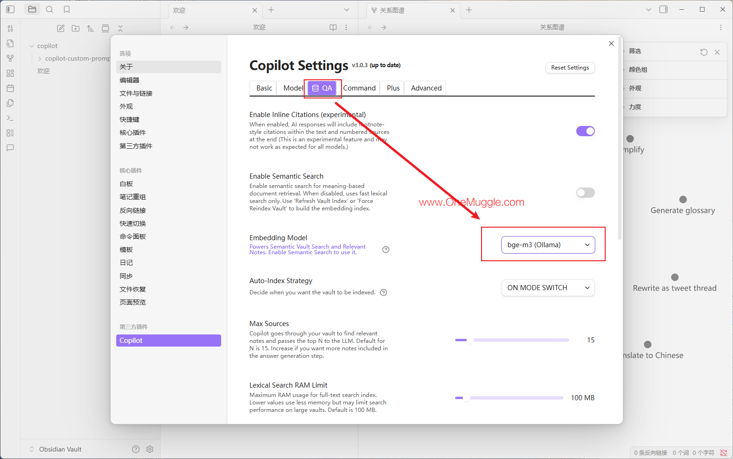733x459 pixels.
Task: Open graph view ribbon icon
Action: pyautogui.click(x=10, y=58)
